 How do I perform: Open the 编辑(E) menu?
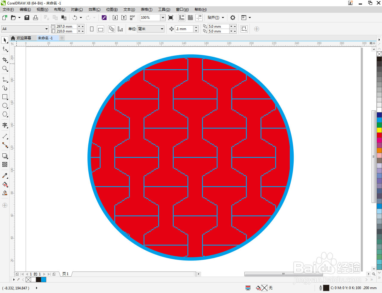pyautogui.click(x=25, y=10)
